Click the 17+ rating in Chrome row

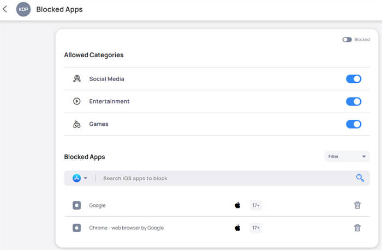(256, 228)
